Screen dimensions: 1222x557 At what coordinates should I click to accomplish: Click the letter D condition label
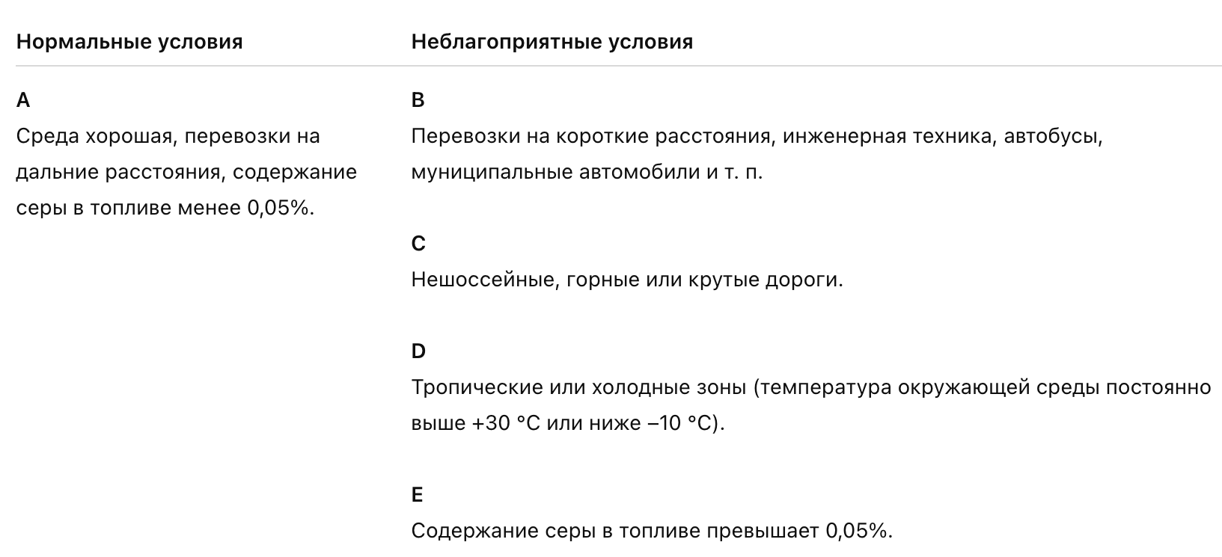tap(418, 351)
